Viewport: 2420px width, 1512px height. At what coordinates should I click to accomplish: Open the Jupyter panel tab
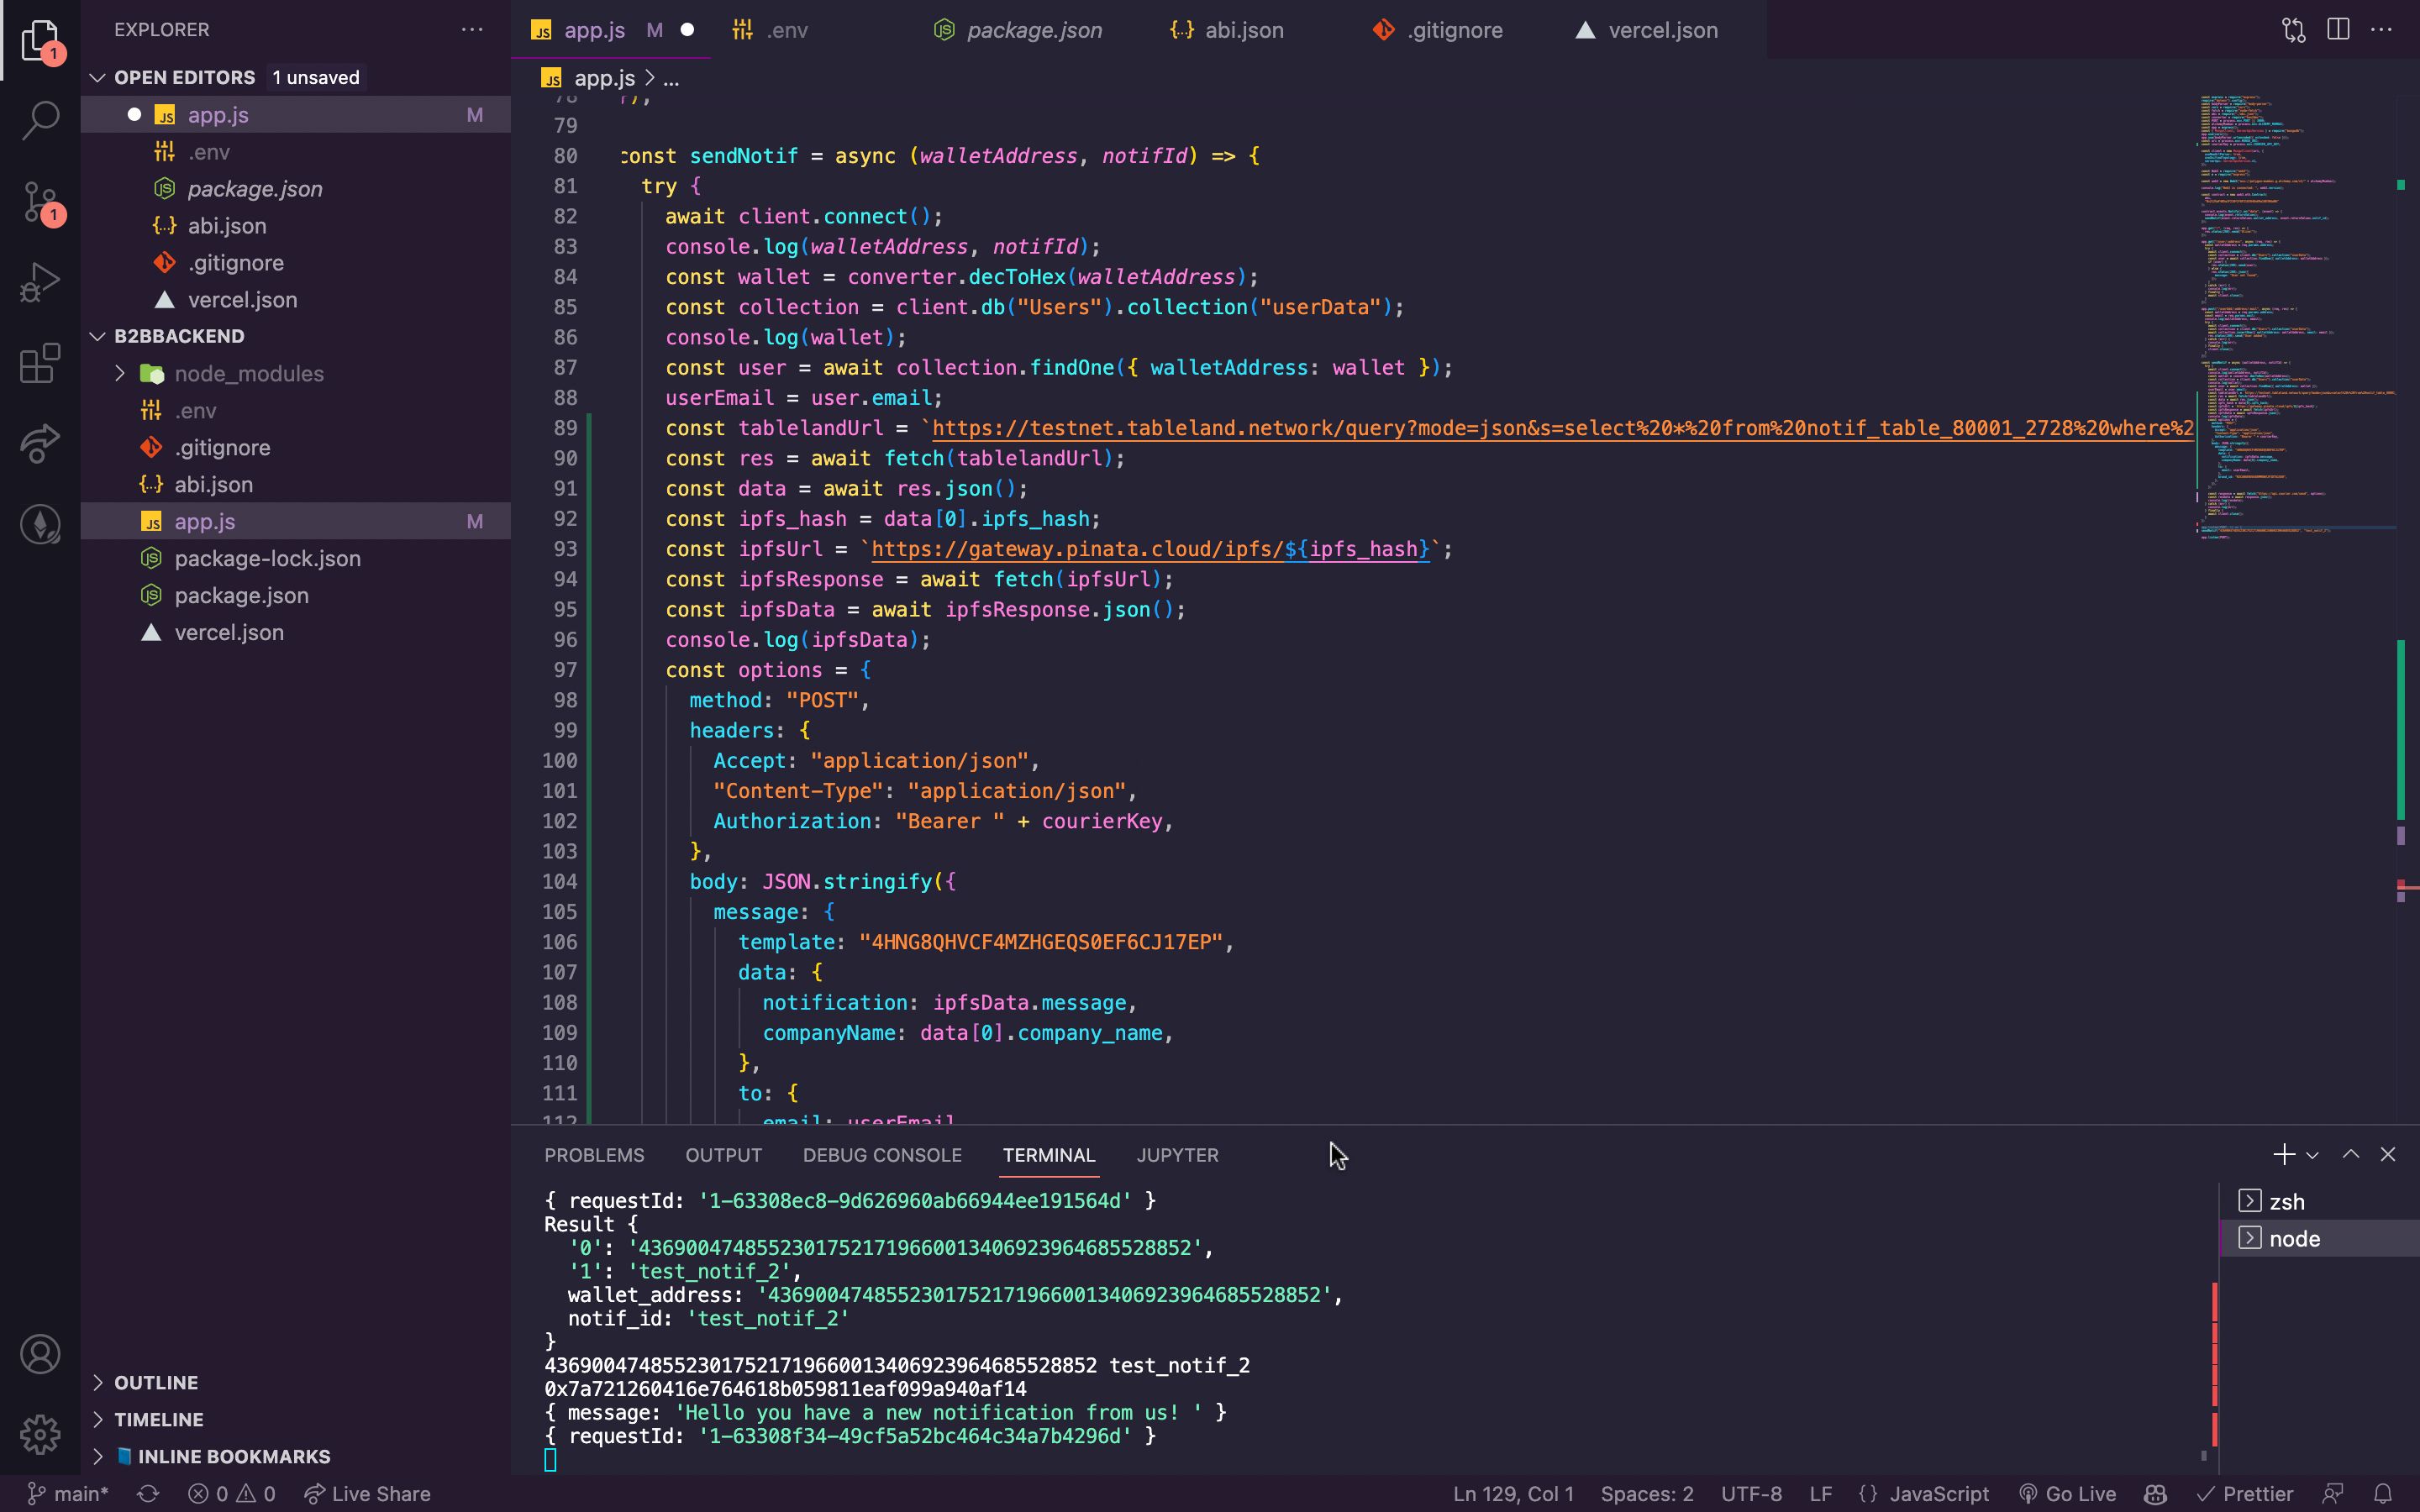click(x=1177, y=1155)
